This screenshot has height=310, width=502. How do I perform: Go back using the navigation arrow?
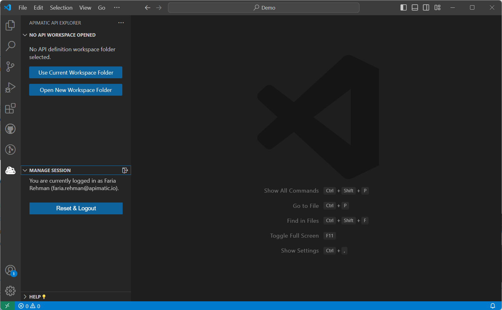tap(147, 8)
